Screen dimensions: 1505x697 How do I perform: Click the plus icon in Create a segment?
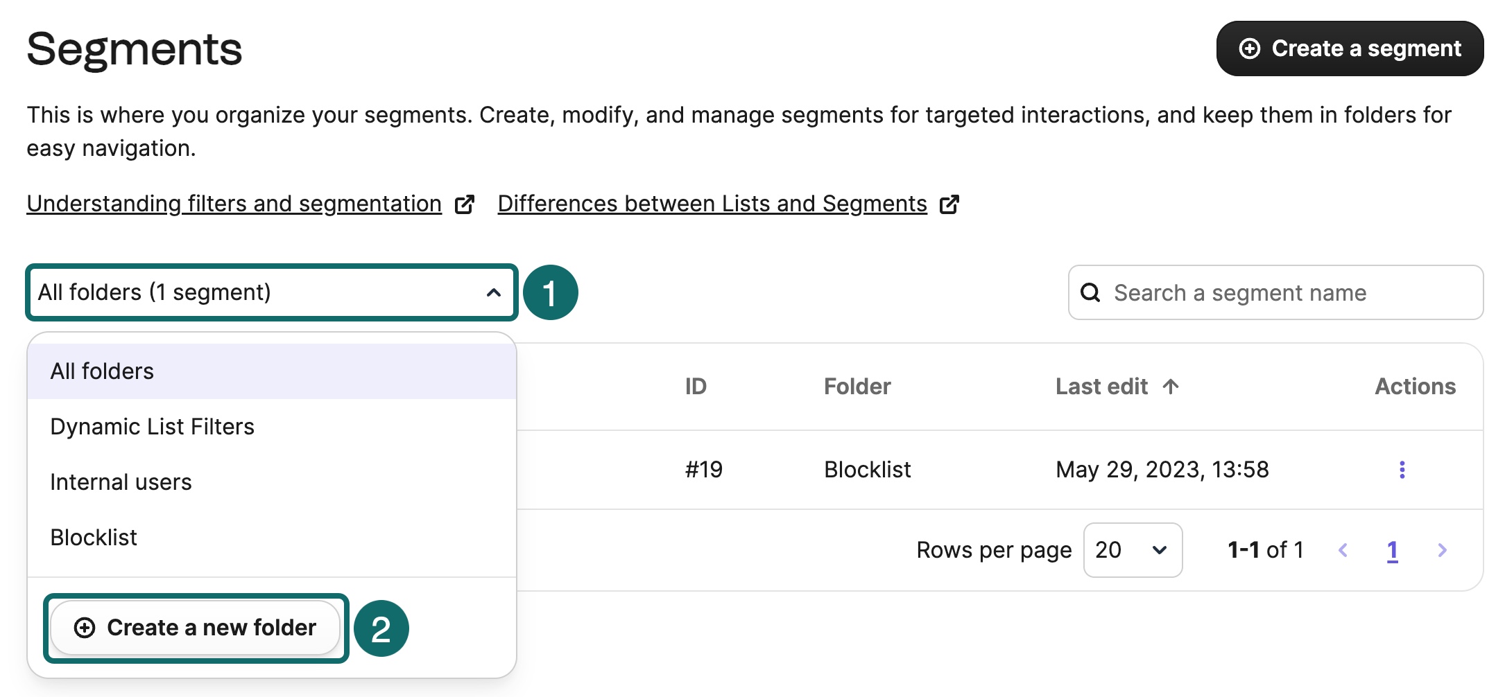pyautogui.click(x=1249, y=48)
